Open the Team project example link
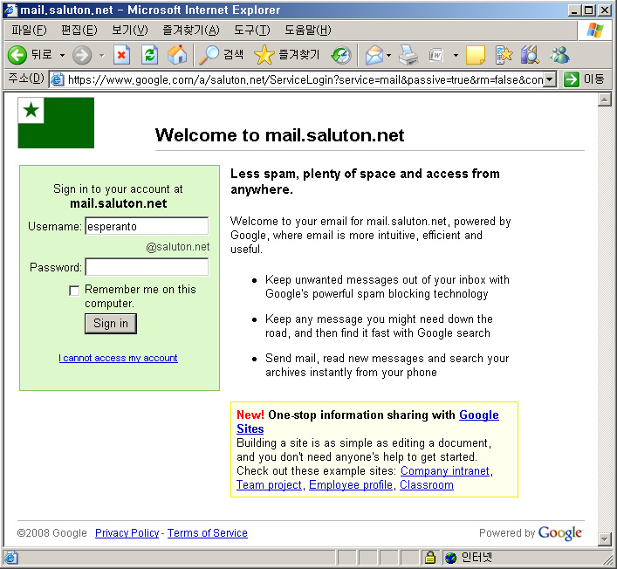 [x=269, y=485]
